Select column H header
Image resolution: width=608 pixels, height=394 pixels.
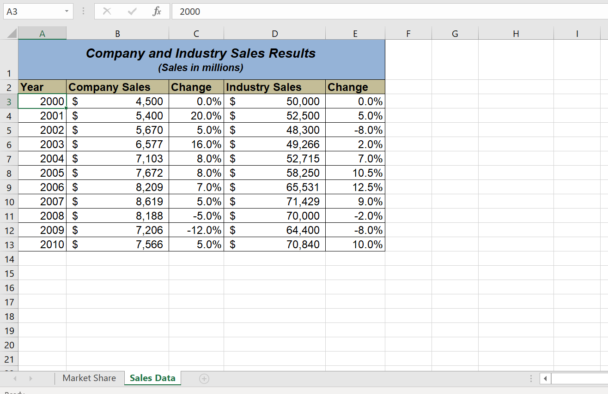coord(516,33)
